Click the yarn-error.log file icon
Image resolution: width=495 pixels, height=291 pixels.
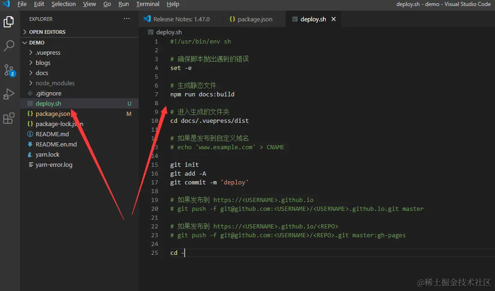(x=31, y=164)
